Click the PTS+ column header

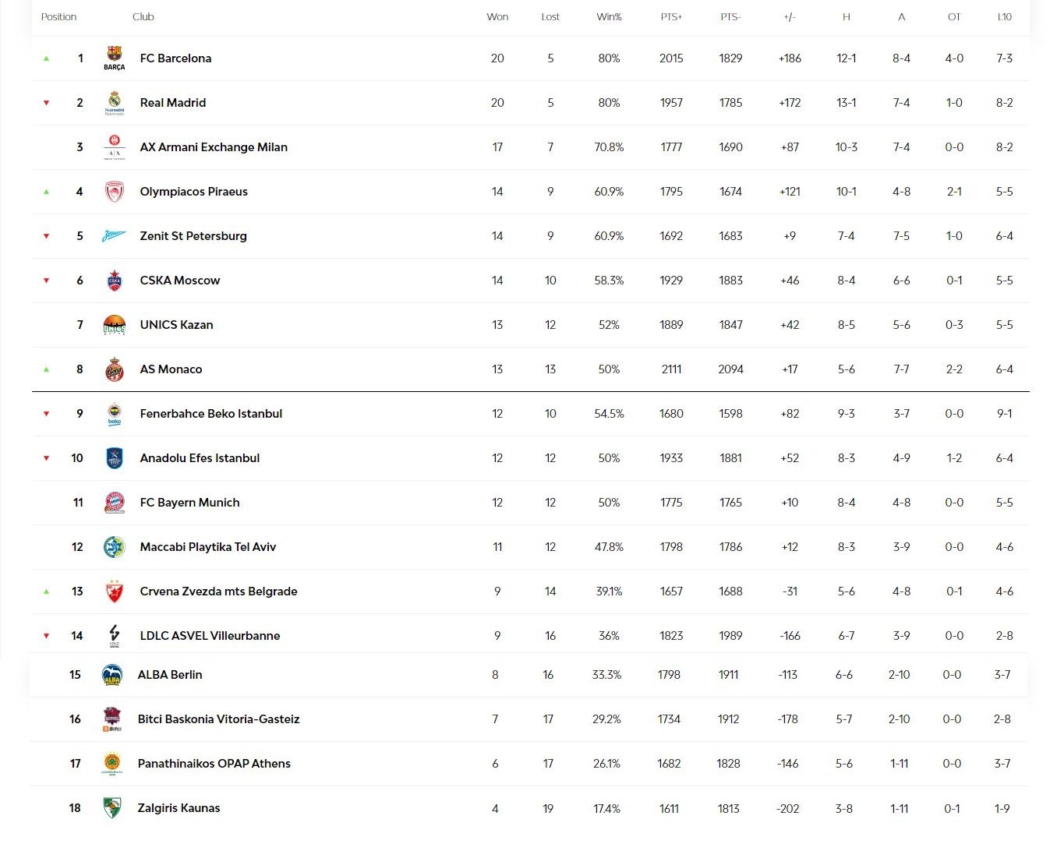pyautogui.click(x=671, y=16)
